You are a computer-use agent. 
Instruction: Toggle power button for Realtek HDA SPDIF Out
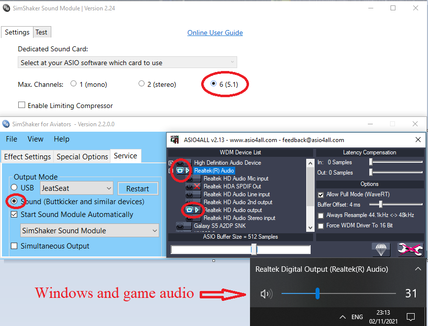coord(189,186)
